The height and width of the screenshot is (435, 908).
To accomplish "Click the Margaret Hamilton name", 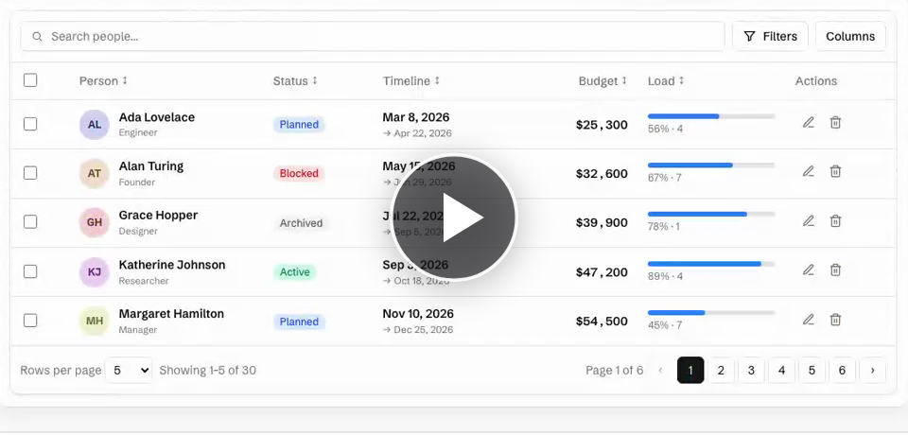I will coord(171,314).
